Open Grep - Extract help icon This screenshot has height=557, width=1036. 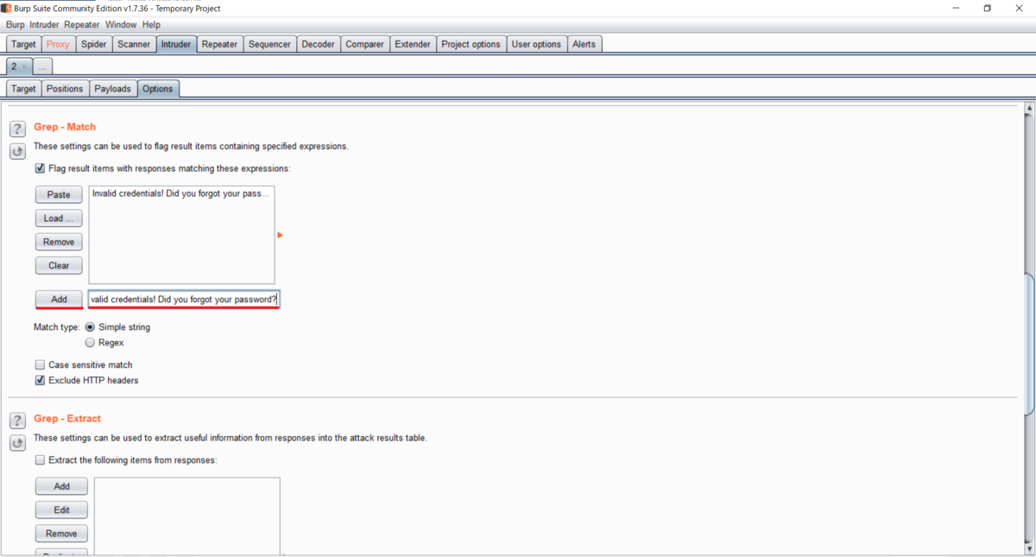click(17, 421)
